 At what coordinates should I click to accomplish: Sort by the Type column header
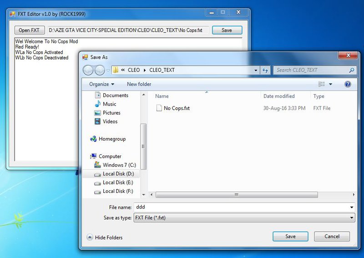(x=319, y=96)
